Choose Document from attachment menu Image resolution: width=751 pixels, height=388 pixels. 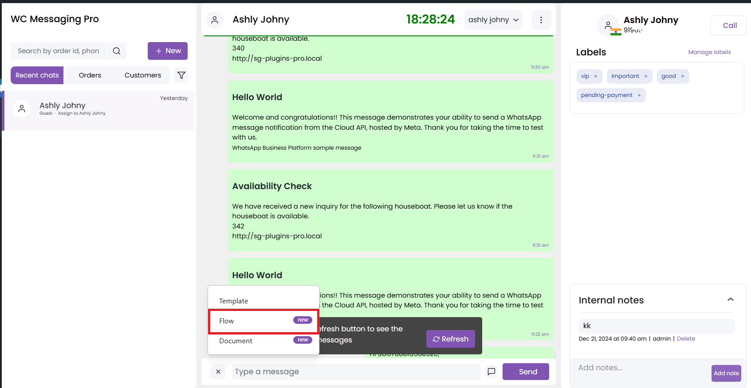[263, 341]
